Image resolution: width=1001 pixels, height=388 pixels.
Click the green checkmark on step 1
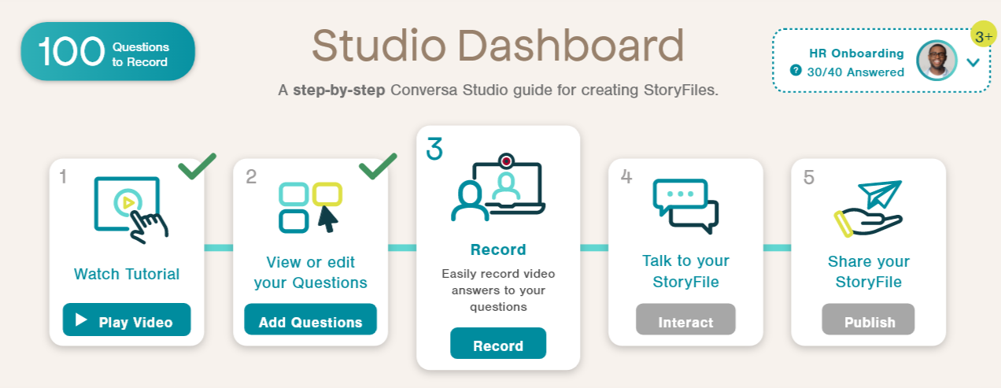click(x=197, y=166)
